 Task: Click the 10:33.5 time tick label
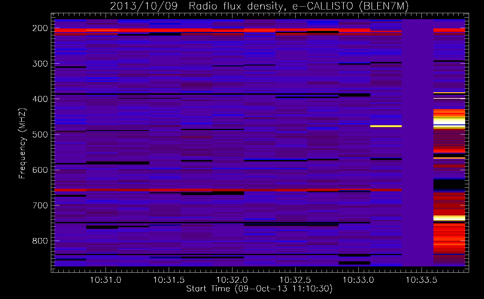(421, 280)
